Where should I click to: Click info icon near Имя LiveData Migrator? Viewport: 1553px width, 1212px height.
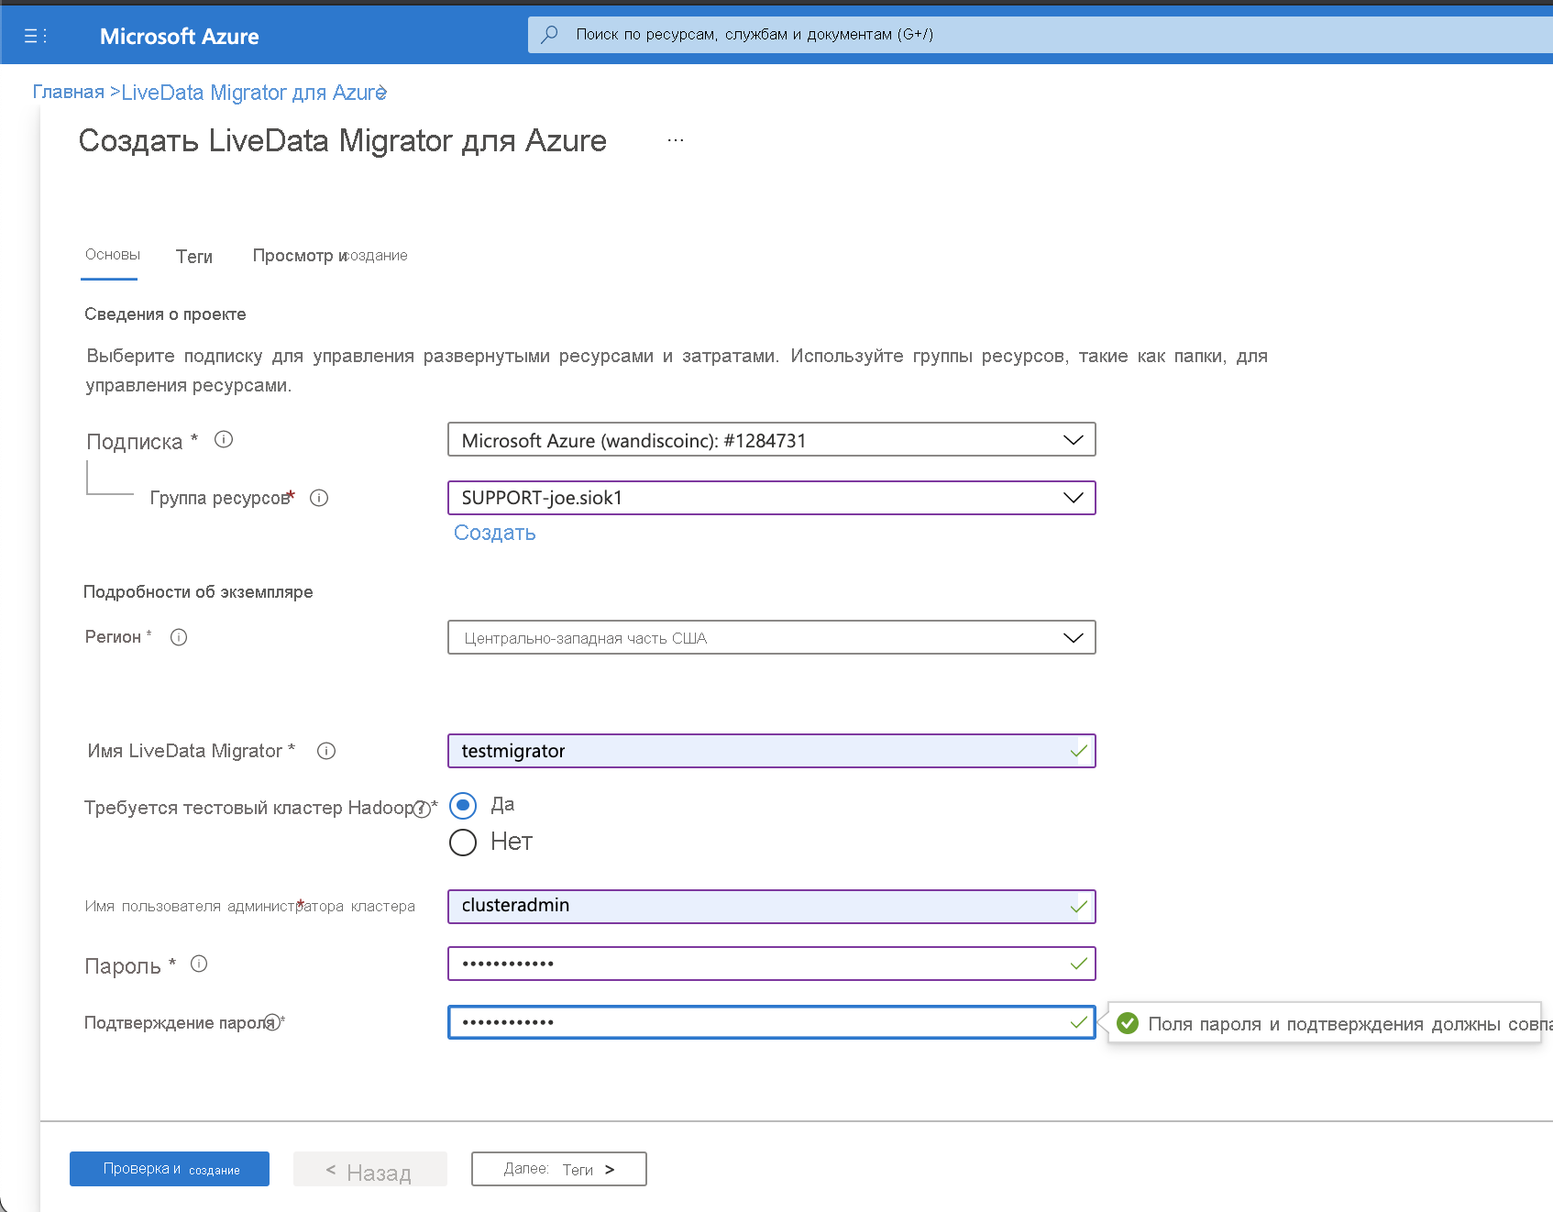326,751
